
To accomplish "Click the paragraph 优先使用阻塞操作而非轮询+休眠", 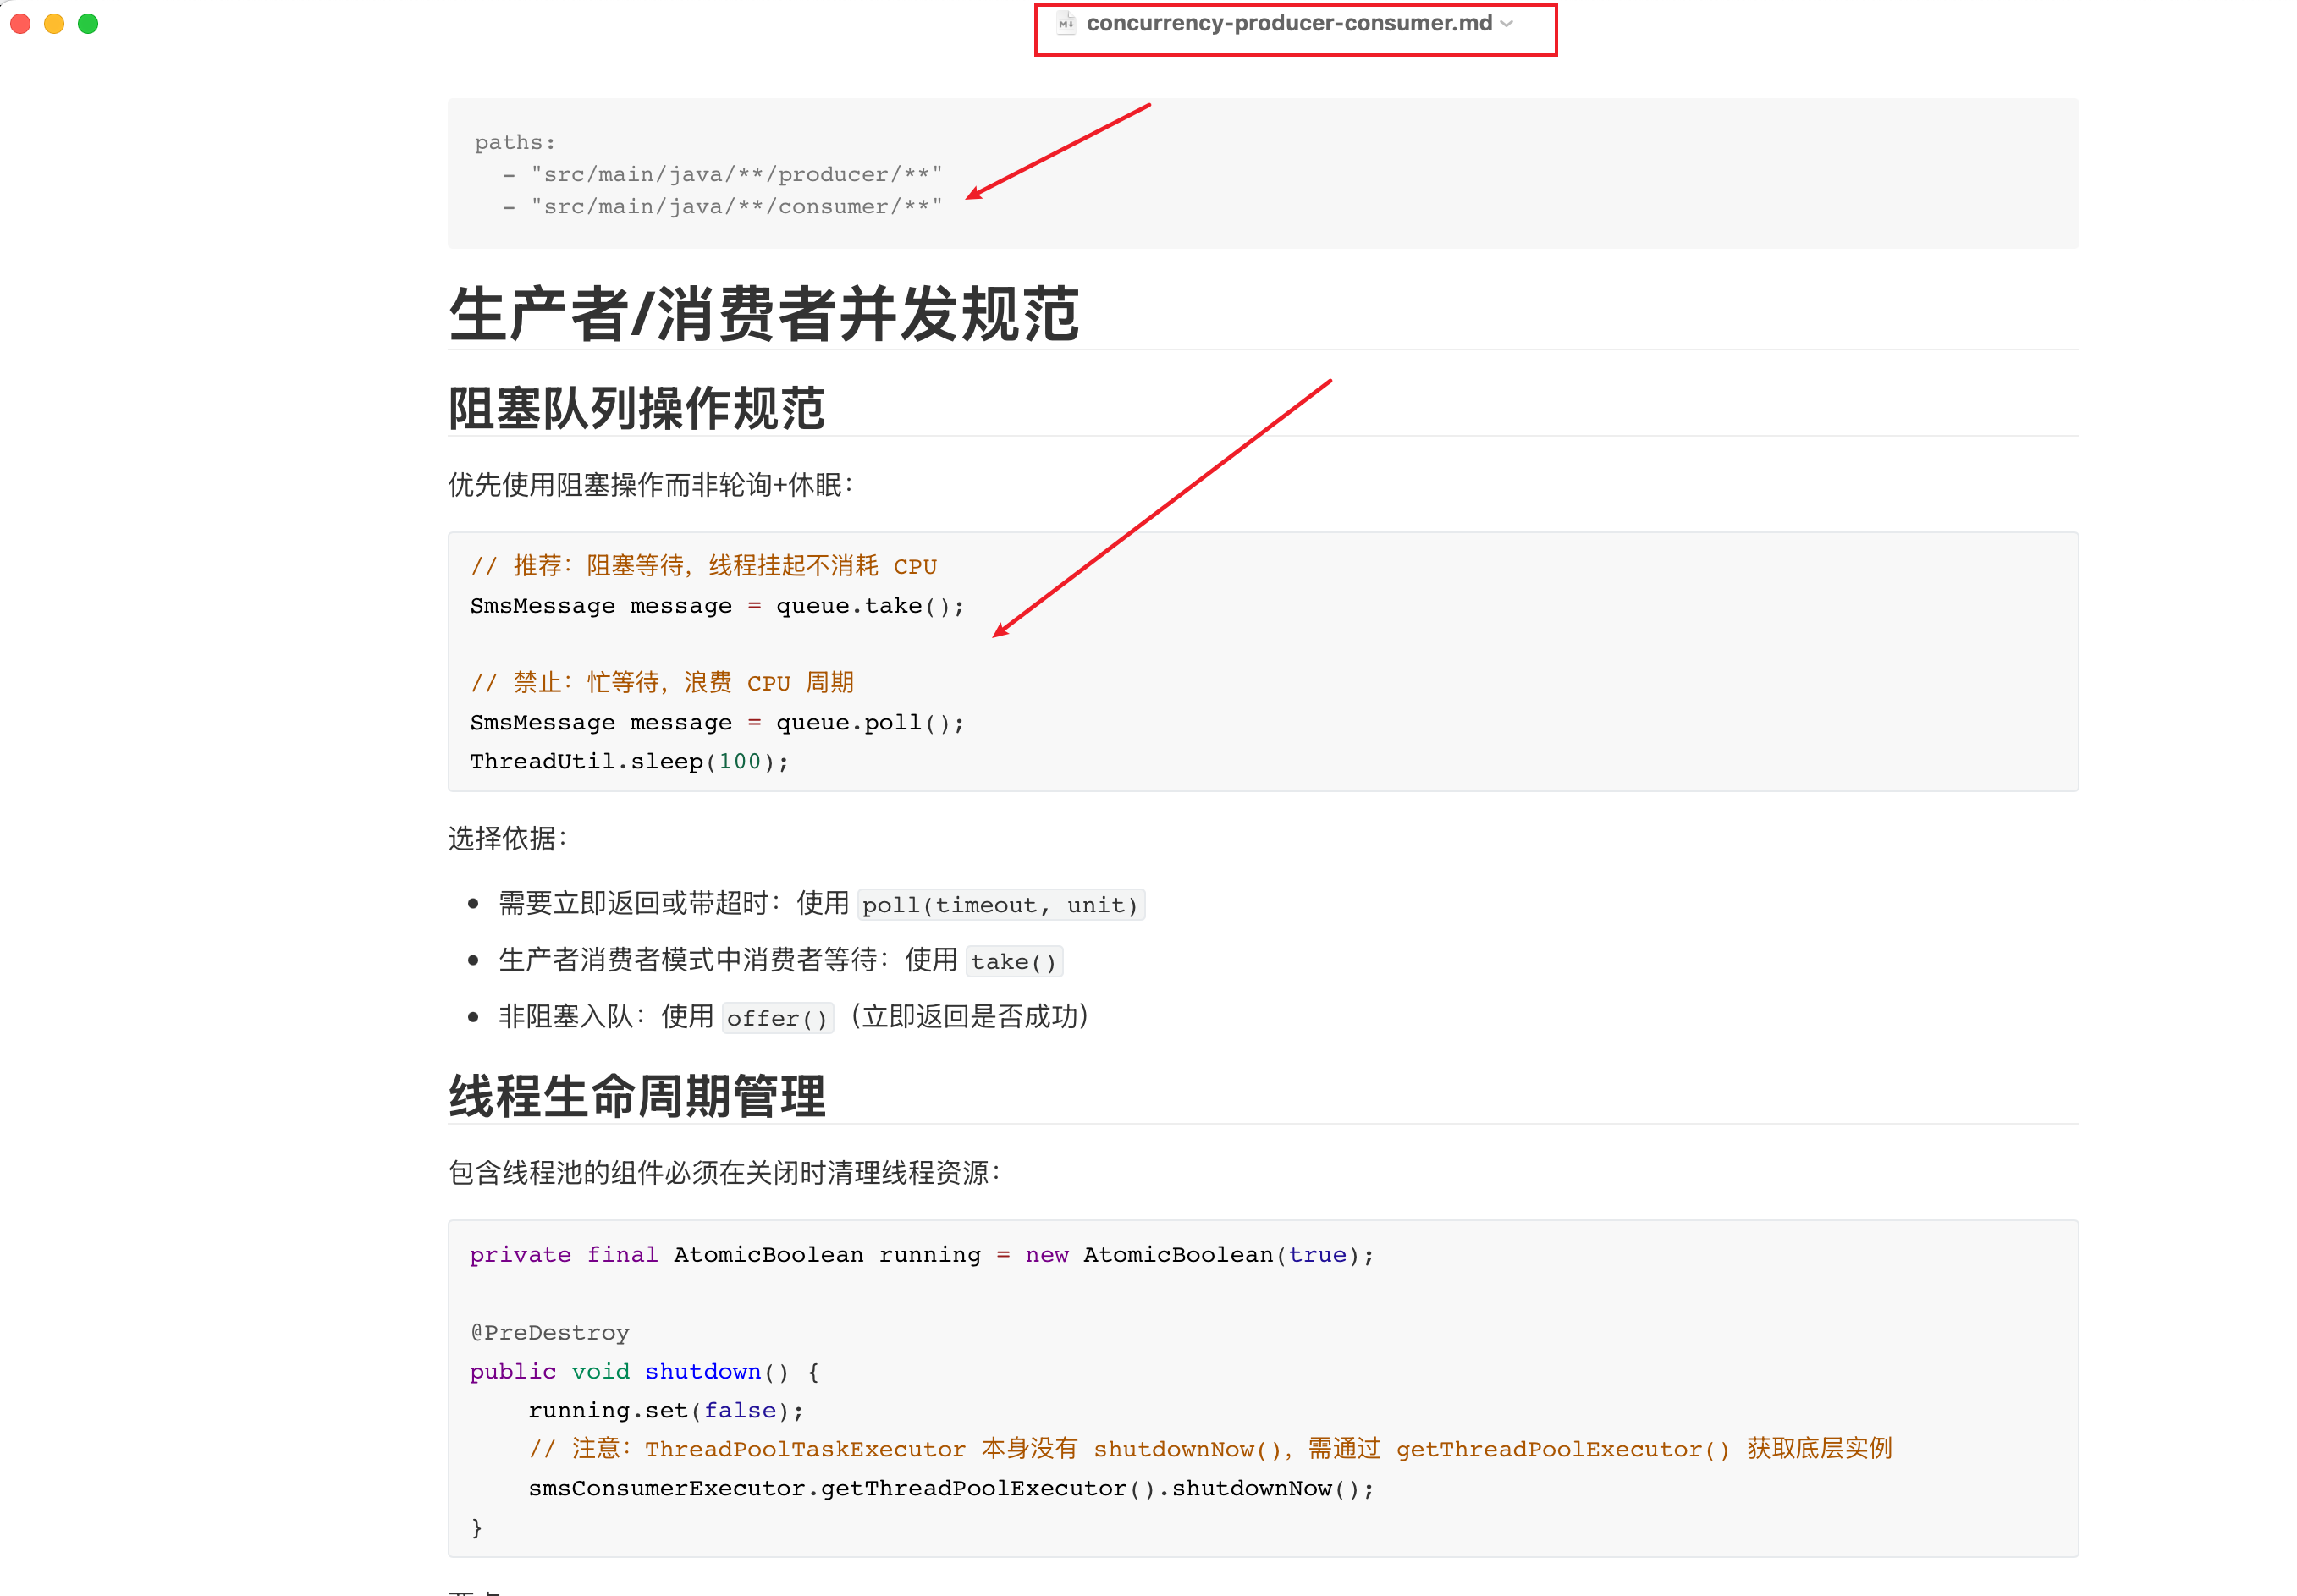I will click(650, 485).
